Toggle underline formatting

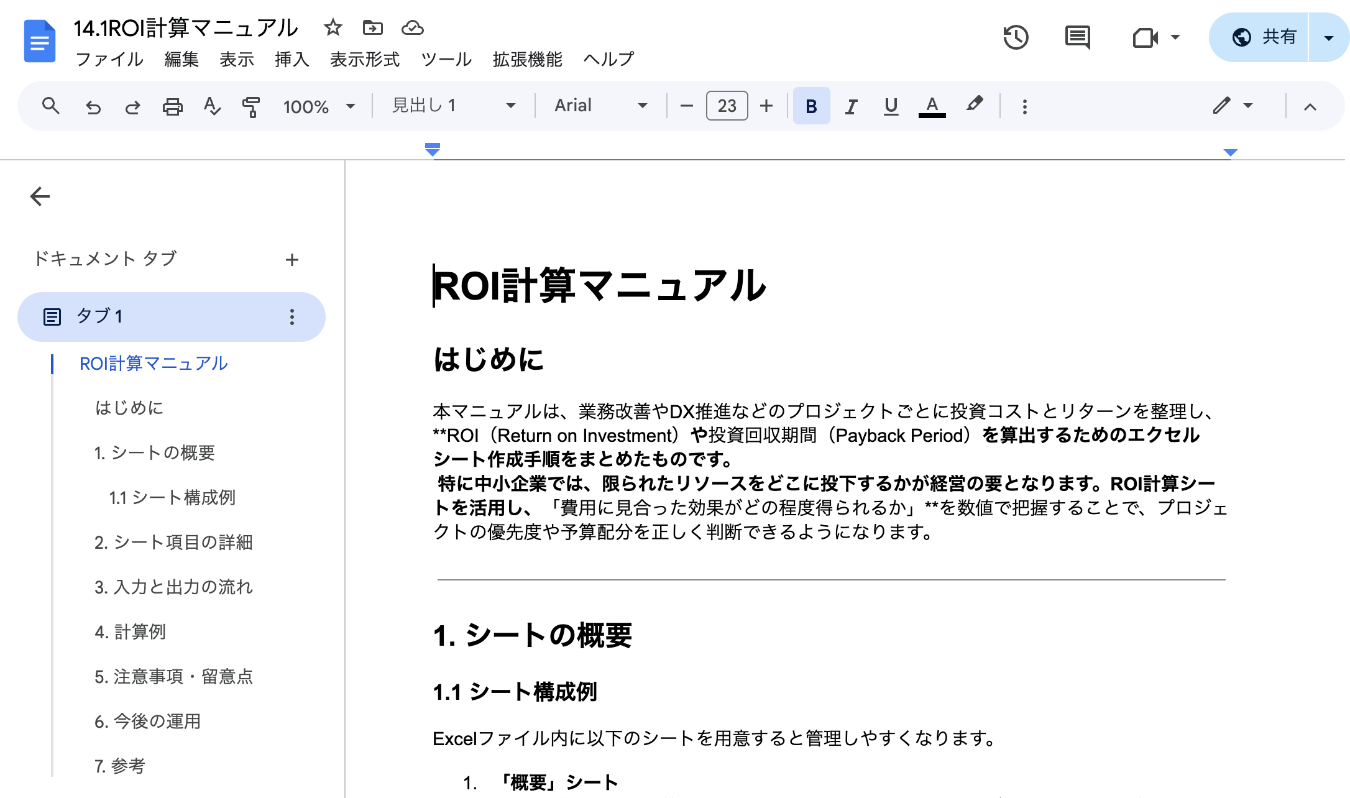click(x=890, y=106)
